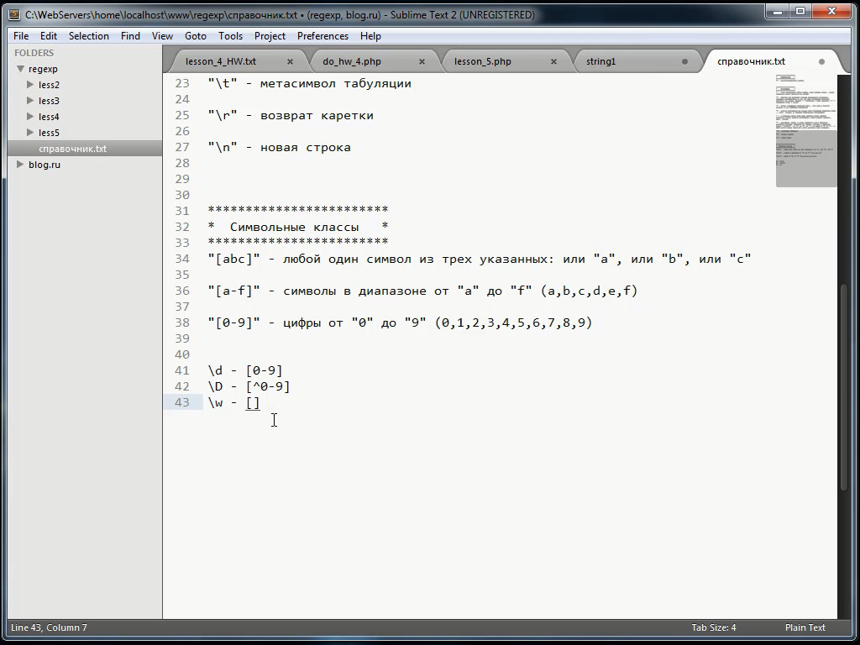Switch to the lesson_4_HW.txt tab
The width and height of the screenshot is (860, 645).
(x=221, y=61)
